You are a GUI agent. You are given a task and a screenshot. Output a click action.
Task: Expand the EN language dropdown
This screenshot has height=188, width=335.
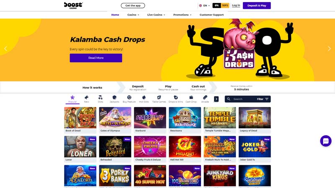pyautogui.click(x=204, y=5)
